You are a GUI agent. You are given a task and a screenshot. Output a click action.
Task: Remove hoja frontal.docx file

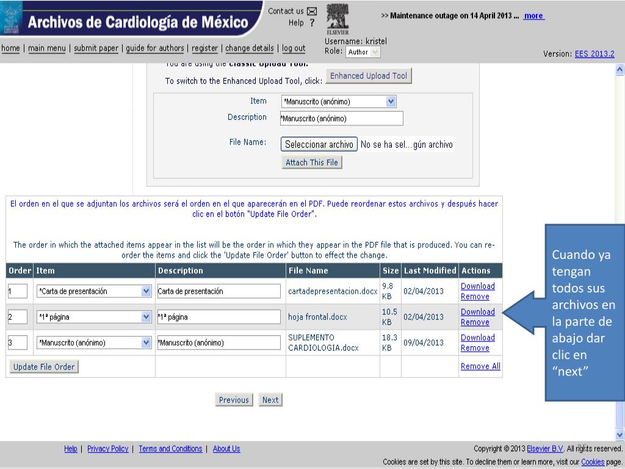coord(475,322)
